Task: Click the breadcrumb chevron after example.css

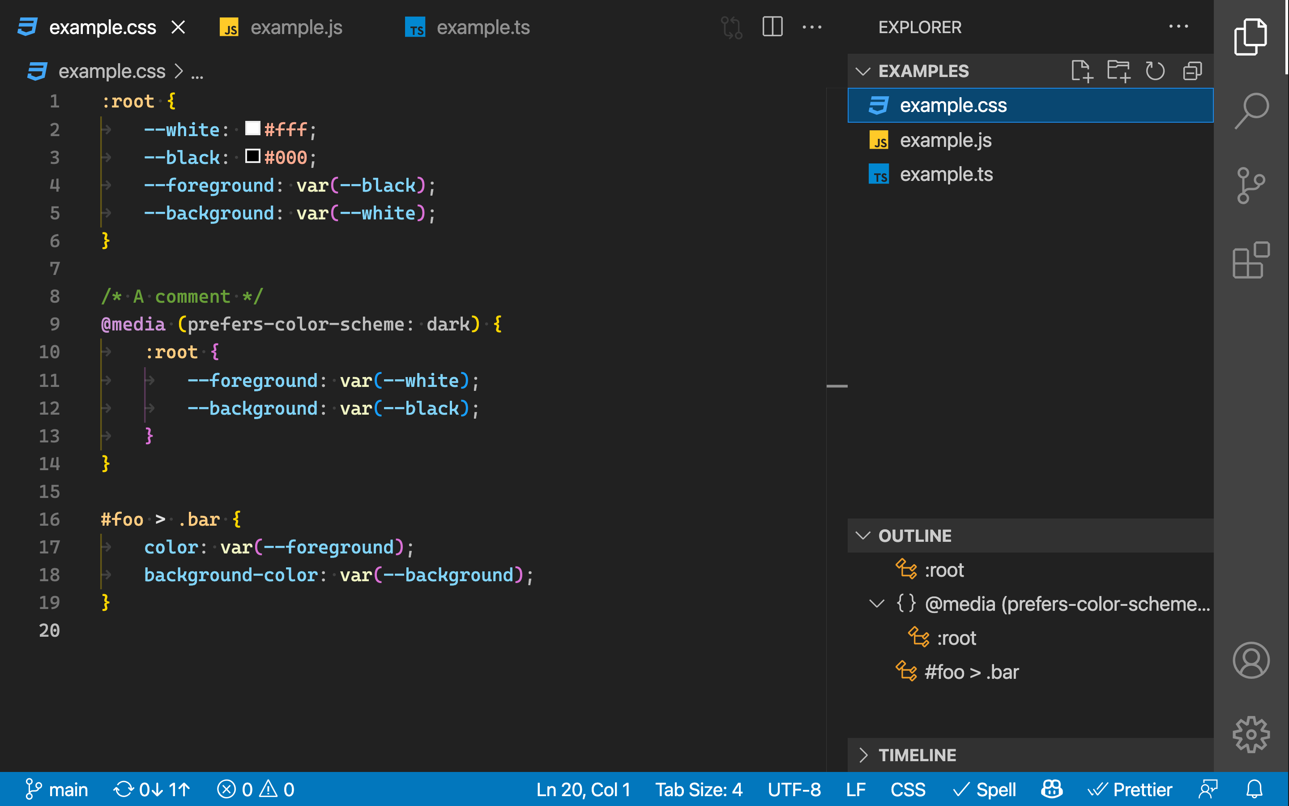Action: pyautogui.click(x=179, y=71)
